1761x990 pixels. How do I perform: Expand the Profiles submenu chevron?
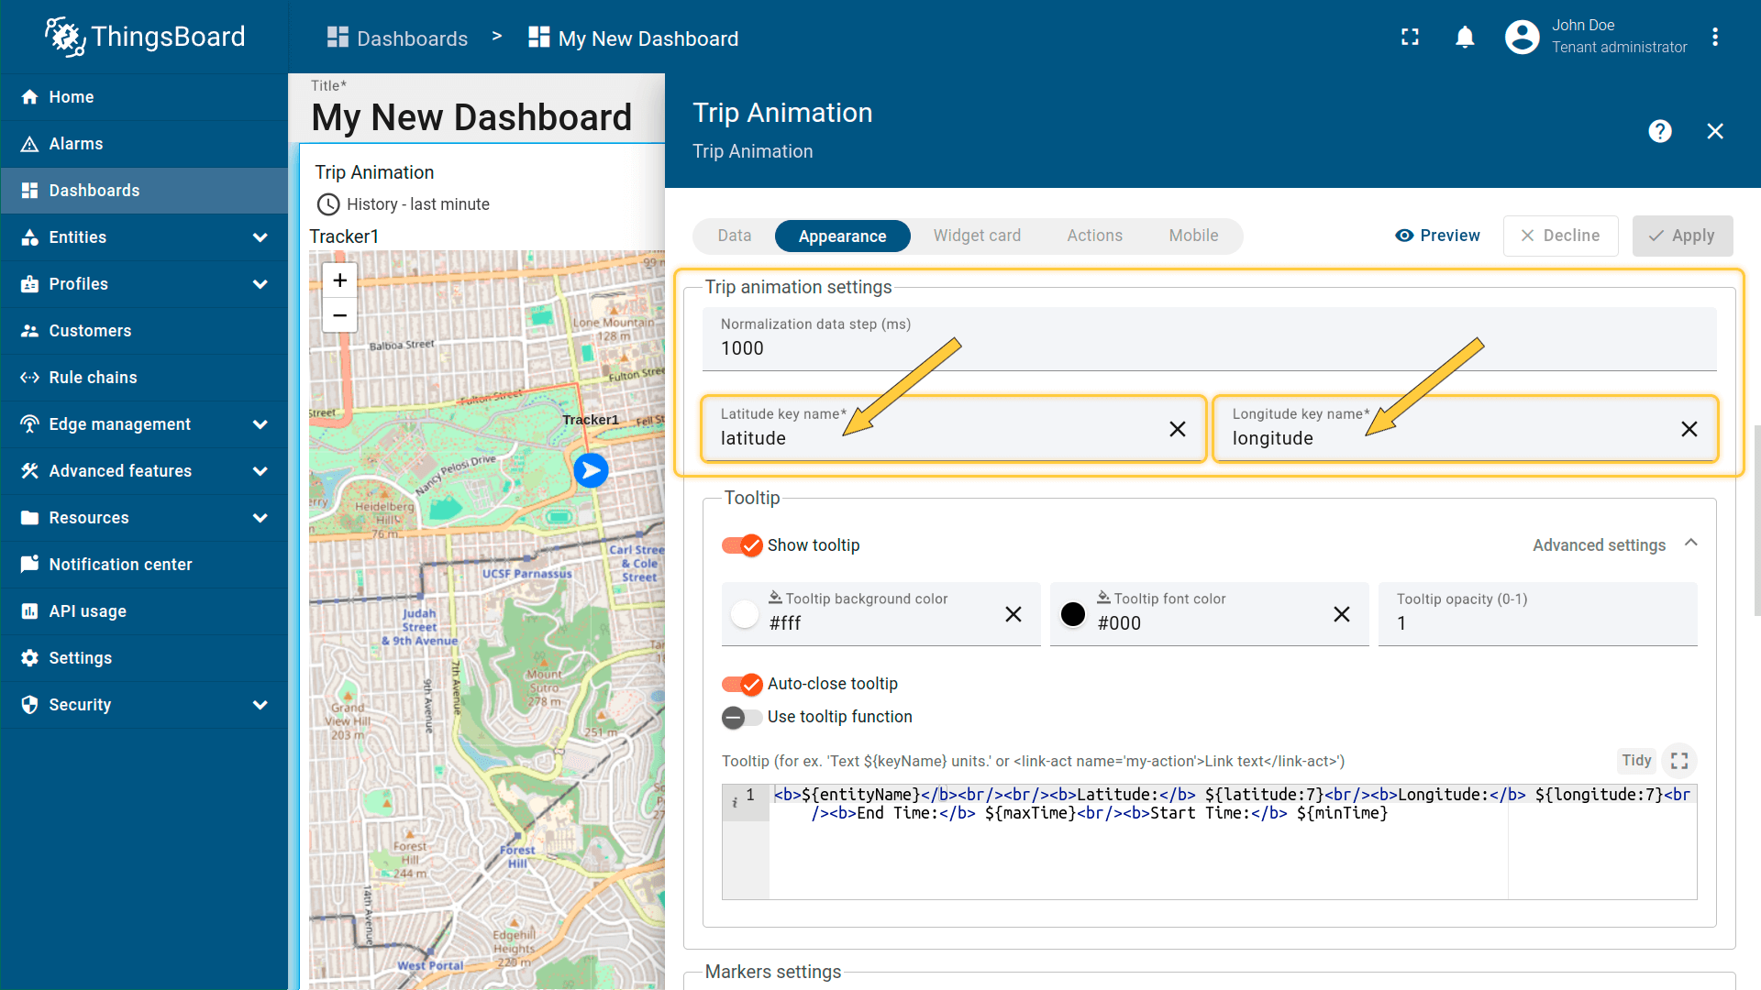point(260,284)
